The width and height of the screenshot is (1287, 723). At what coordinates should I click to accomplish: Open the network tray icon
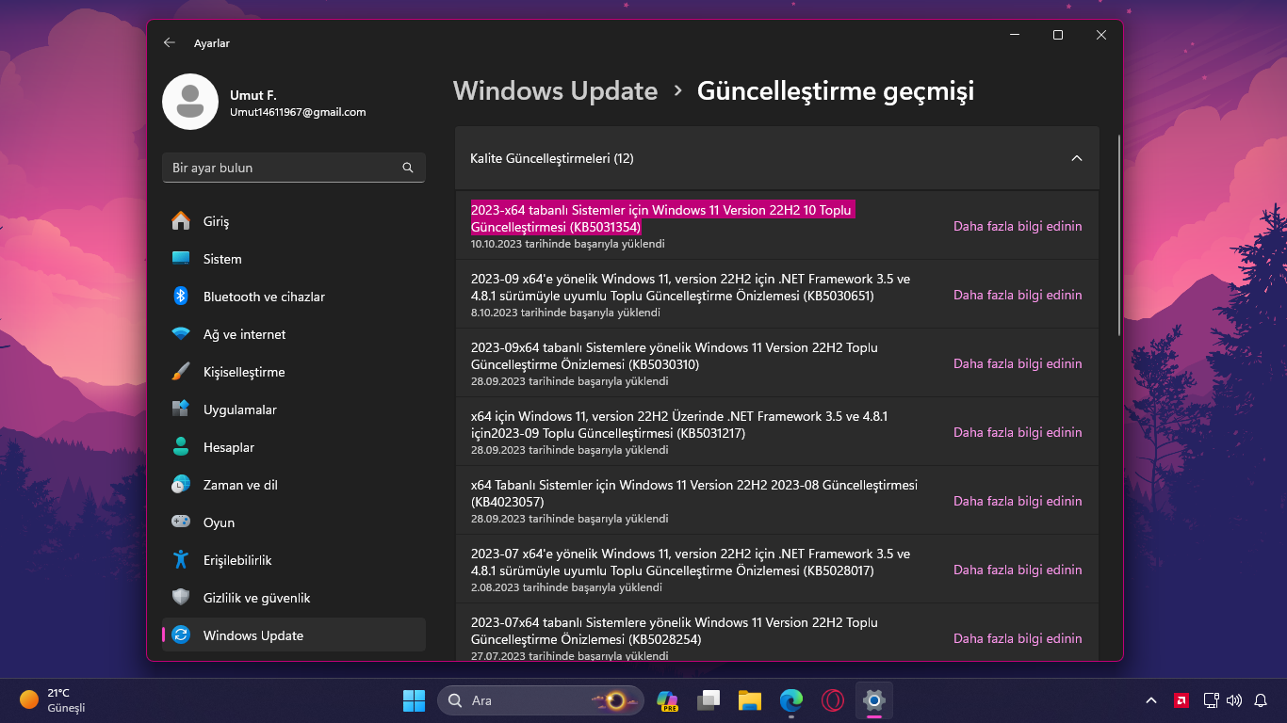(1211, 700)
